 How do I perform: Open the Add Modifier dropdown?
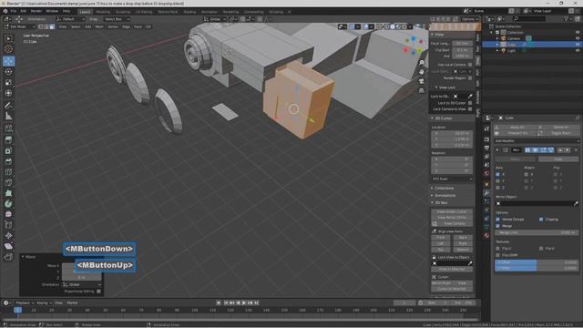click(537, 141)
